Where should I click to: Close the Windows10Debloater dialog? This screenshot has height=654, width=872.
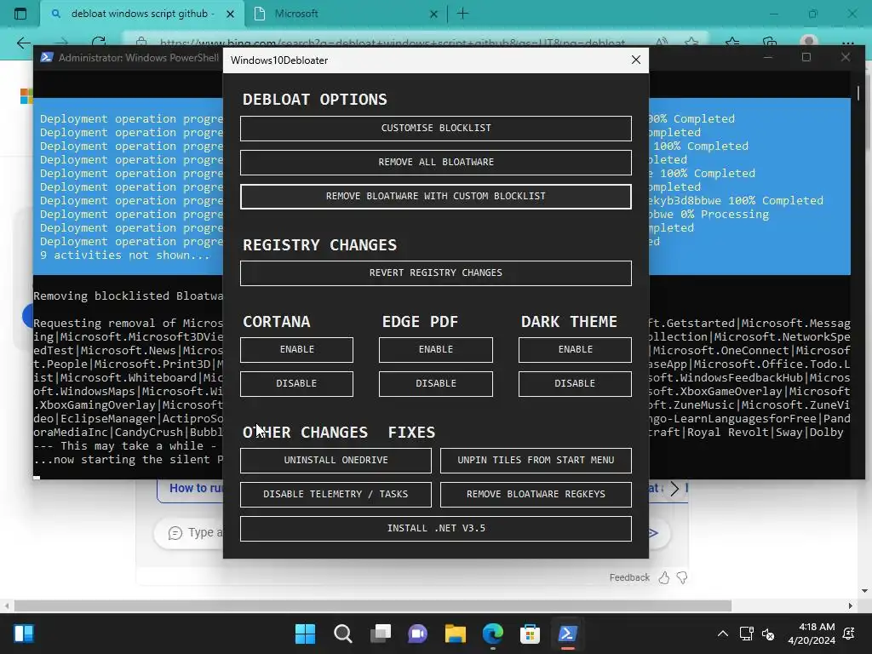pos(636,60)
